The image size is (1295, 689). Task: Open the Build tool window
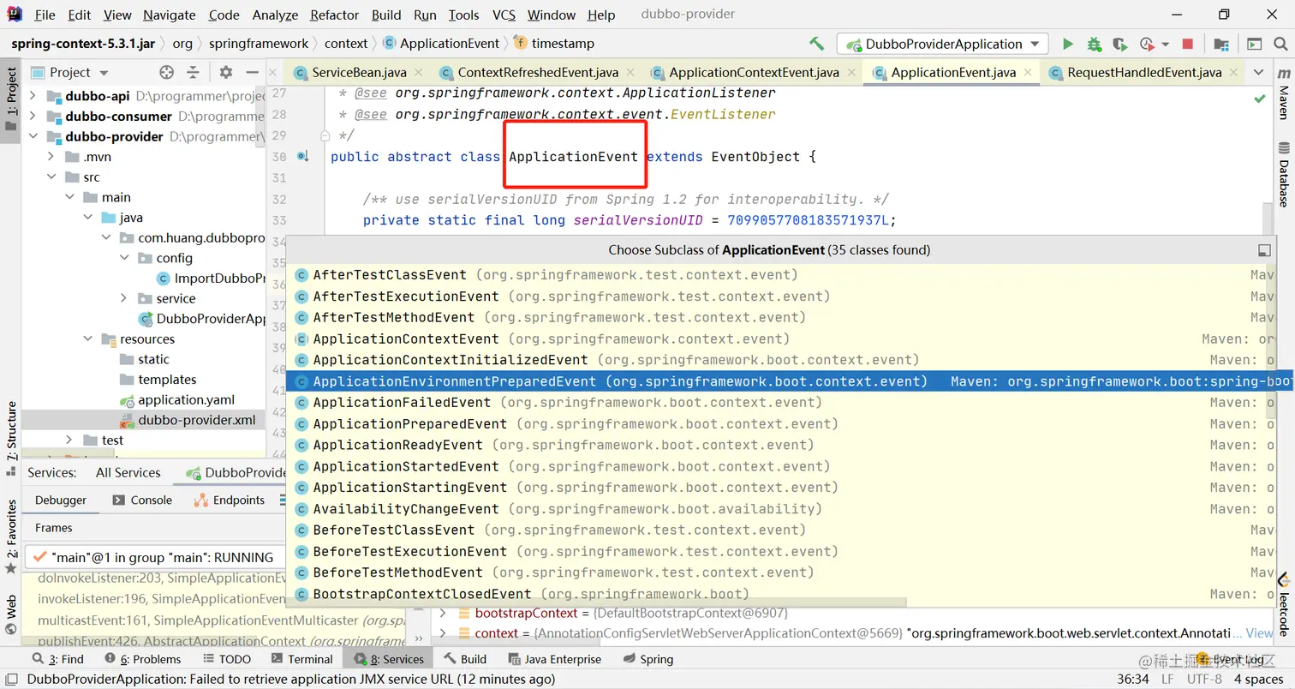point(466,659)
